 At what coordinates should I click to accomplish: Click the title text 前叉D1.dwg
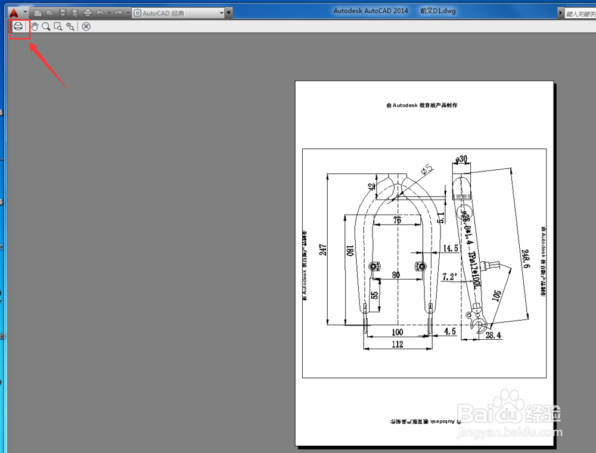point(438,11)
